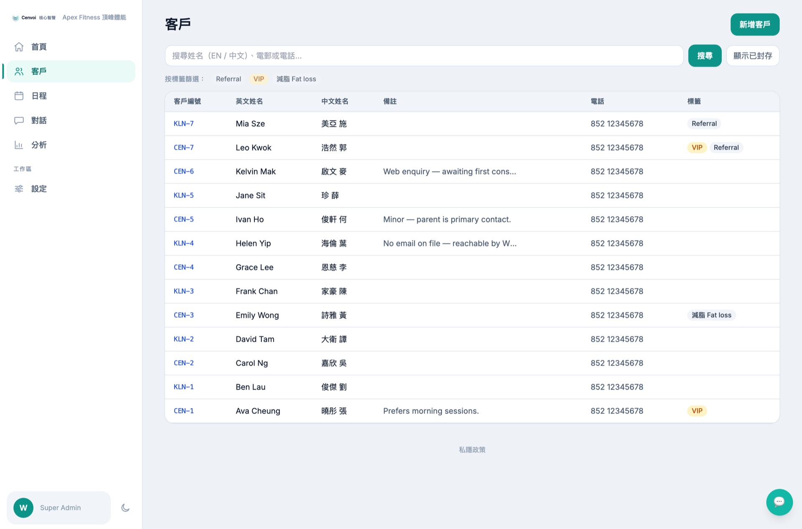The image size is (802, 529).
Task: Open customer CEN-2
Action: pos(184,363)
